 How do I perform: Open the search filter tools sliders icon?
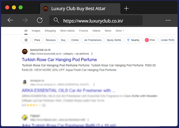click(26, 40)
